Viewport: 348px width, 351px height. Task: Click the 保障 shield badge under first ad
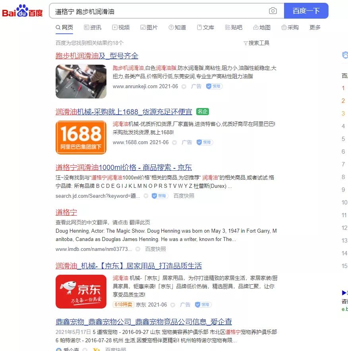(x=214, y=86)
